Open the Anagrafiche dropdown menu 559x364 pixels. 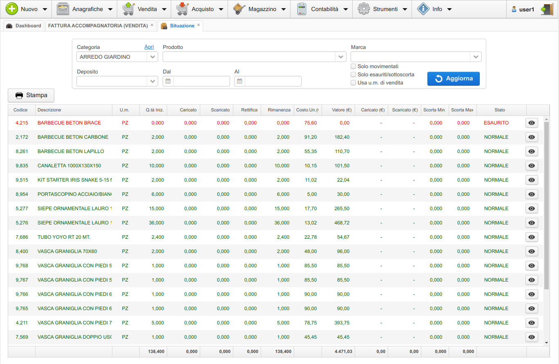(x=110, y=9)
